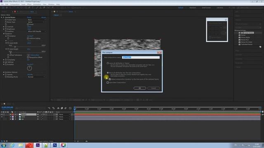This screenshot has width=264, height=148.
Task: Open the Window menu
Action: [x=51, y=5]
